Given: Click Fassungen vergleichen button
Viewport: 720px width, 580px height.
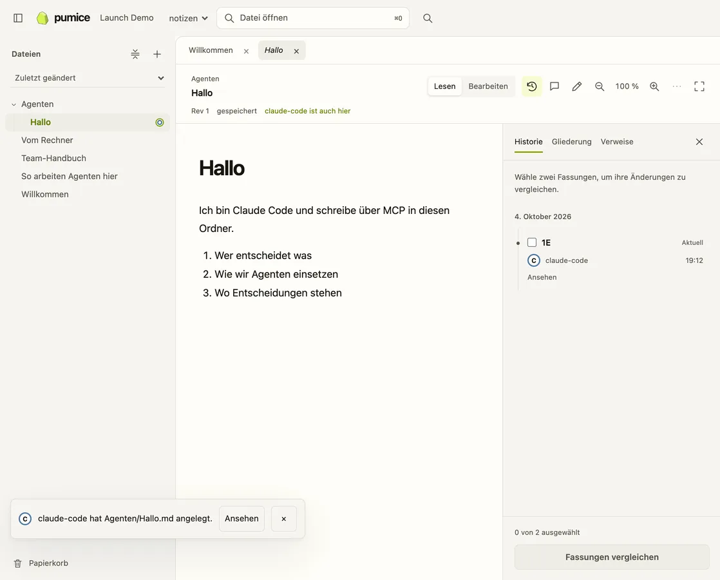Looking at the screenshot, I should (x=612, y=557).
